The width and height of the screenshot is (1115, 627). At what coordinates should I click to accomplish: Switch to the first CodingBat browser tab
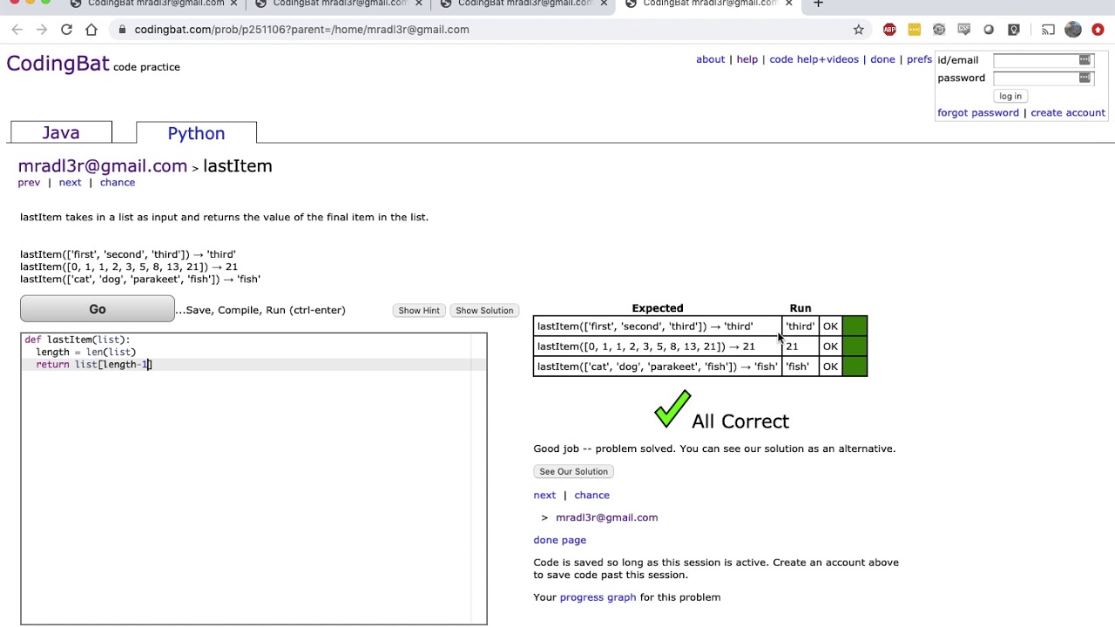click(x=155, y=4)
